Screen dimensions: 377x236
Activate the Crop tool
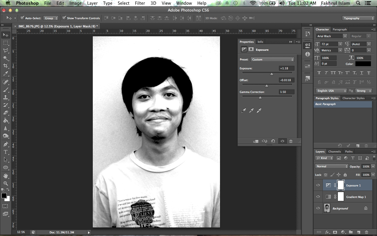[6, 66]
